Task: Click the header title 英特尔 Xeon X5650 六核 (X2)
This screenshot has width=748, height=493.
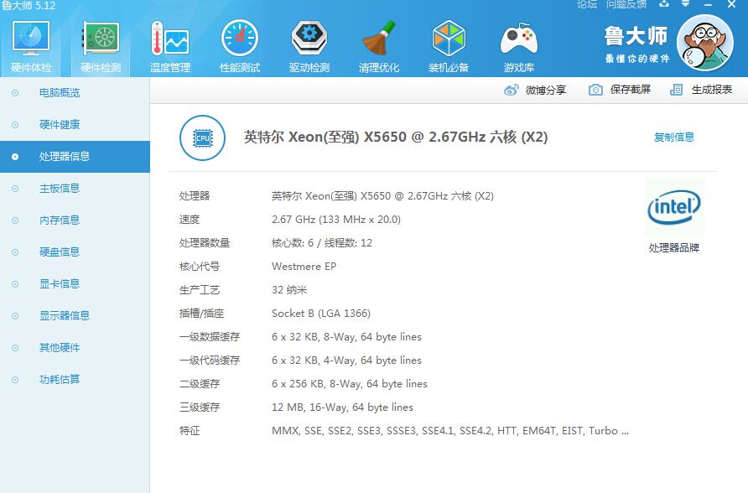Action: coord(396,138)
